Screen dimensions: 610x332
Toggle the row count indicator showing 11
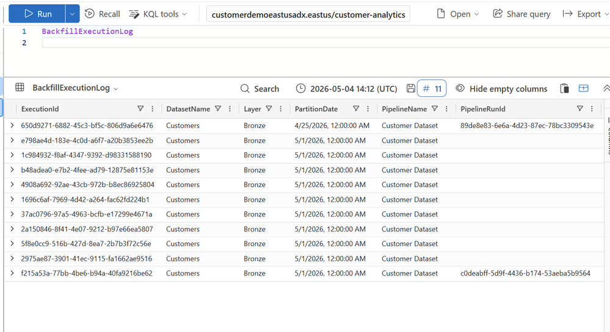point(432,88)
